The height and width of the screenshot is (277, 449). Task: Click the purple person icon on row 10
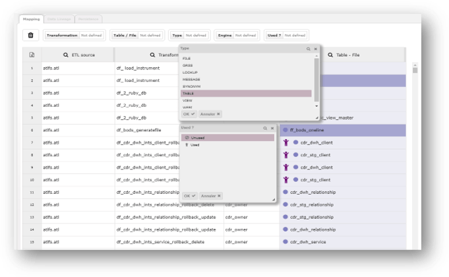(285, 179)
